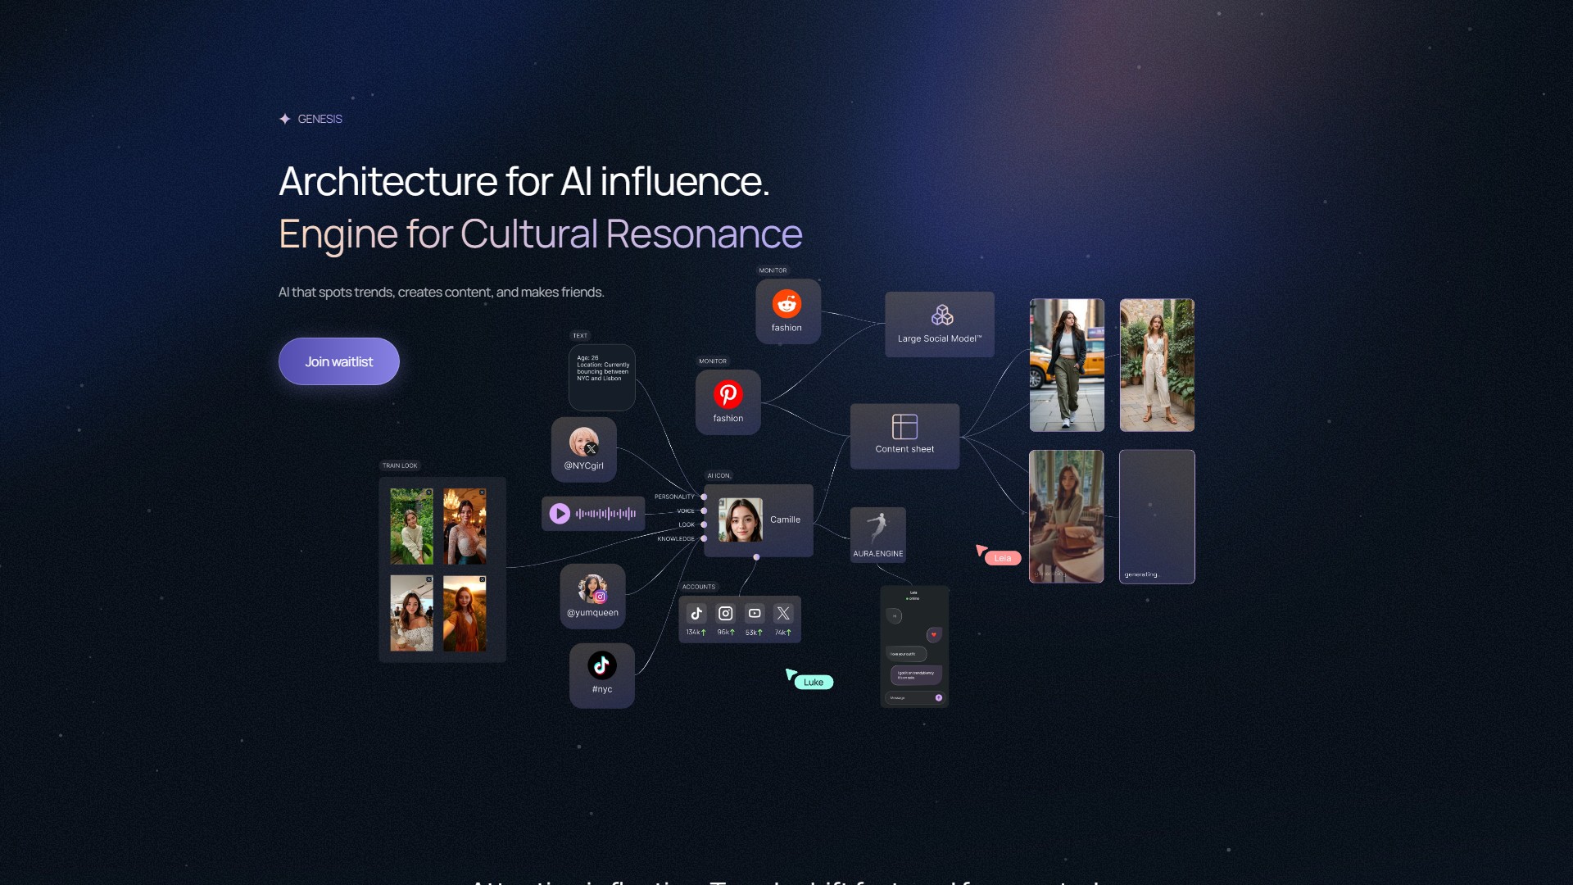Remove top-left Train Look photo

(428, 492)
